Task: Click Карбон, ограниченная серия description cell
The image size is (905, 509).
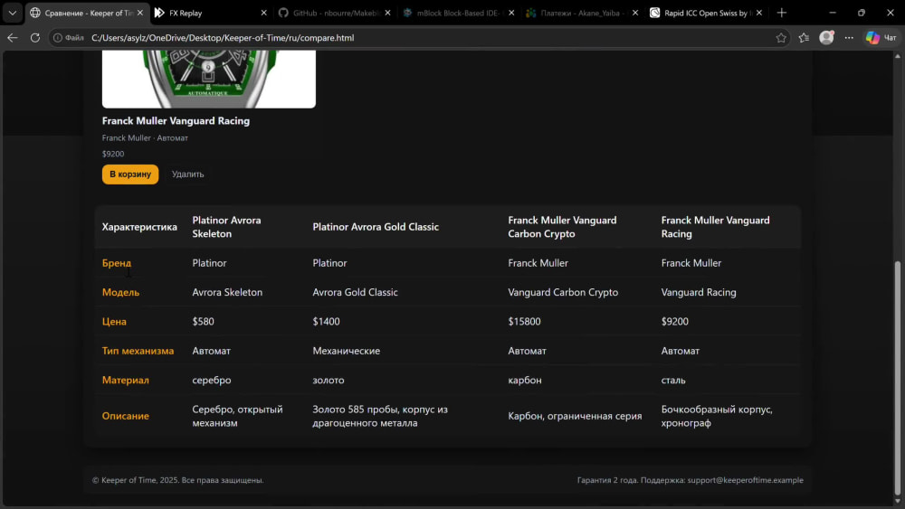Action: click(575, 416)
